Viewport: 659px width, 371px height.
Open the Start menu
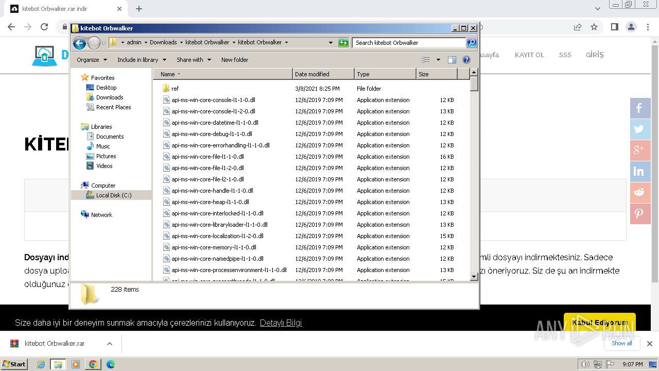click(14, 364)
